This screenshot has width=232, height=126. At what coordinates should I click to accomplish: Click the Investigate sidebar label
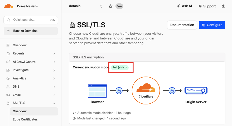click(x=21, y=70)
